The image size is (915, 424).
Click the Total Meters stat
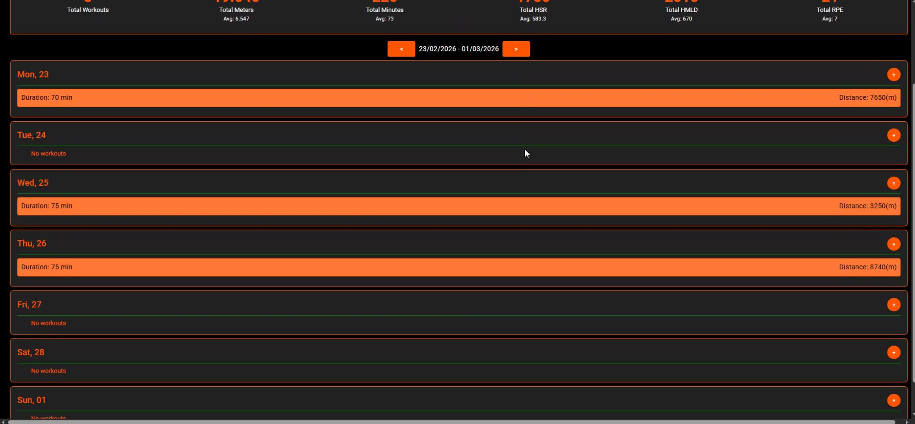[x=236, y=10]
